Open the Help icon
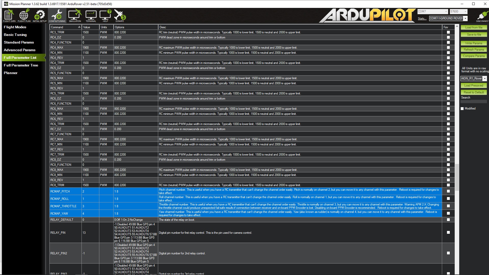Screen dimensions: 489x275 pos(105,15)
